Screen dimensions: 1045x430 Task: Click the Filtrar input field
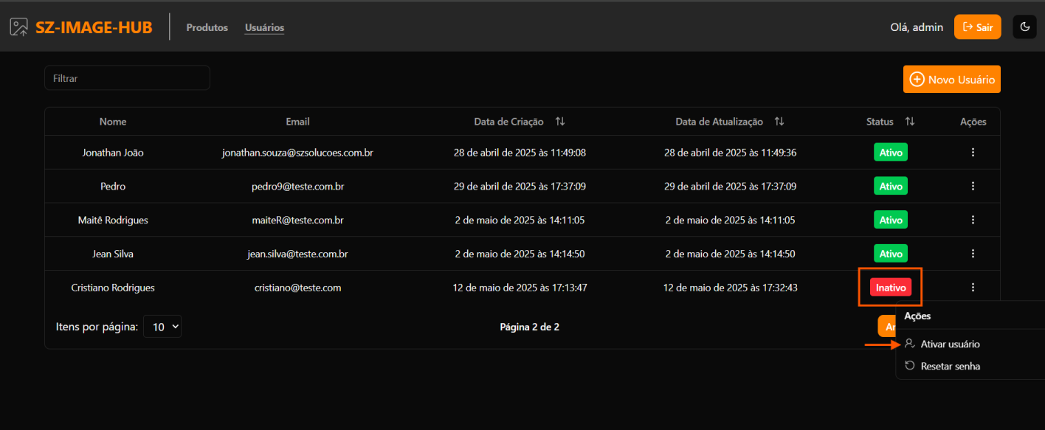(127, 78)
